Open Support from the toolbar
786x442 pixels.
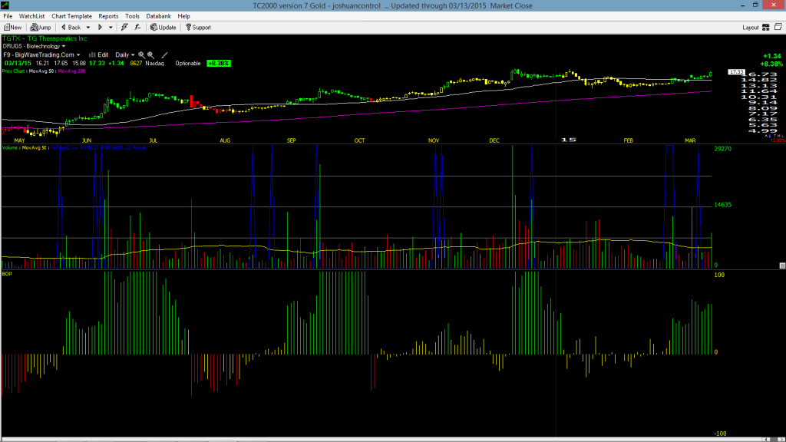point(198,28)
